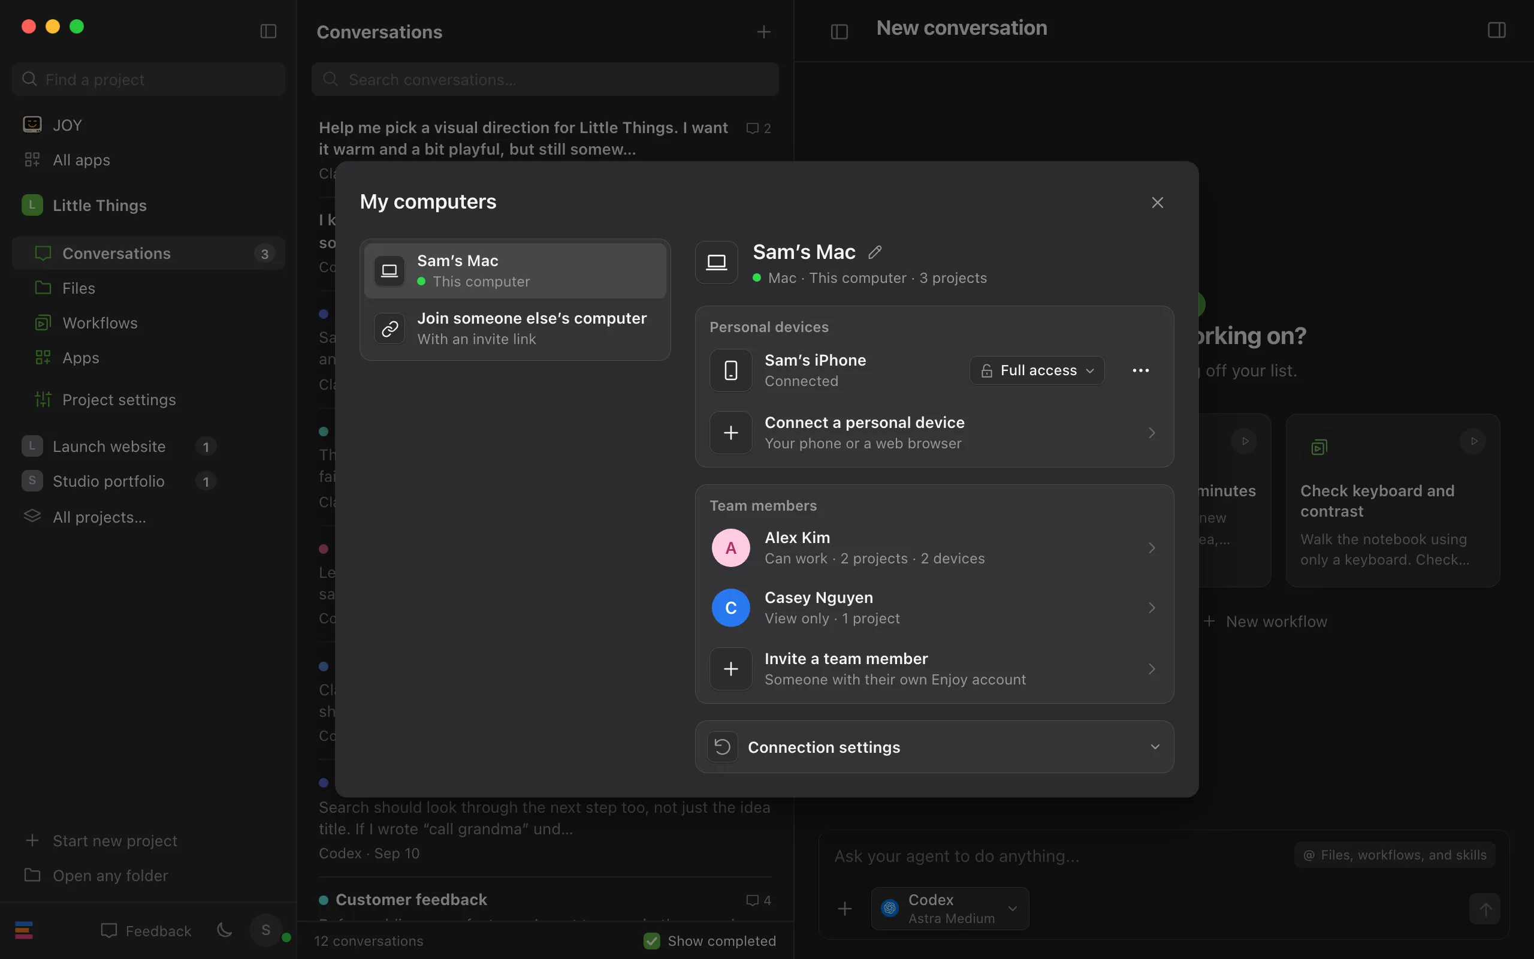Click the link icon for Join someone else's computer
Screen dimensions: 1534x959
click(389, 328)
